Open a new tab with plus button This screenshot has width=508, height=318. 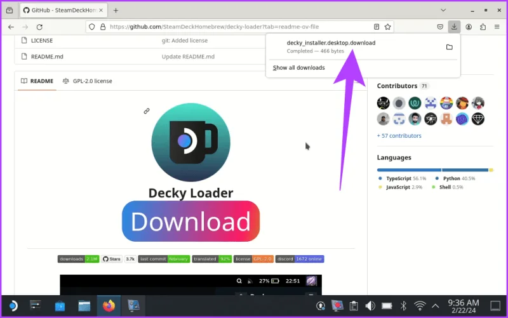116,10
